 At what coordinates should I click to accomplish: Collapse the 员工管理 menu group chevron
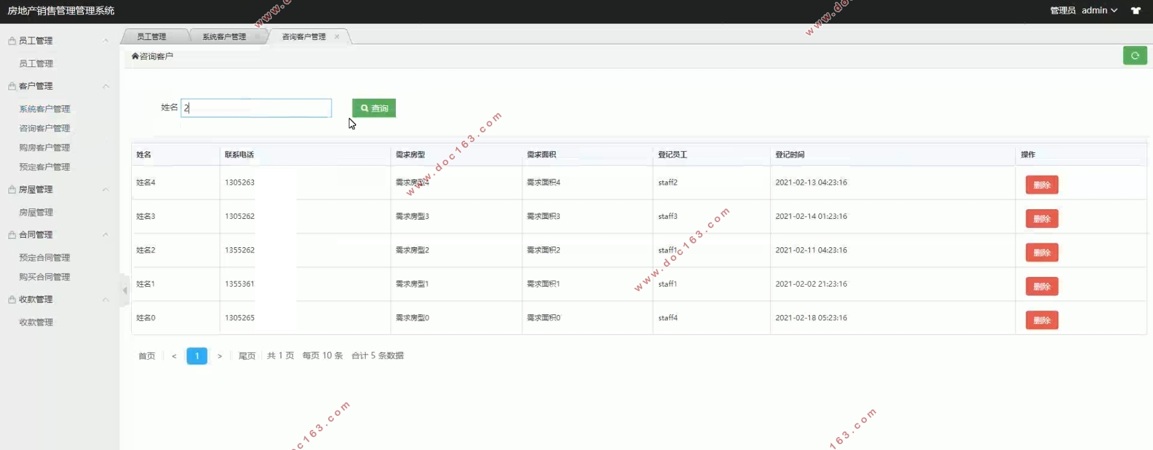coord(105,41)
